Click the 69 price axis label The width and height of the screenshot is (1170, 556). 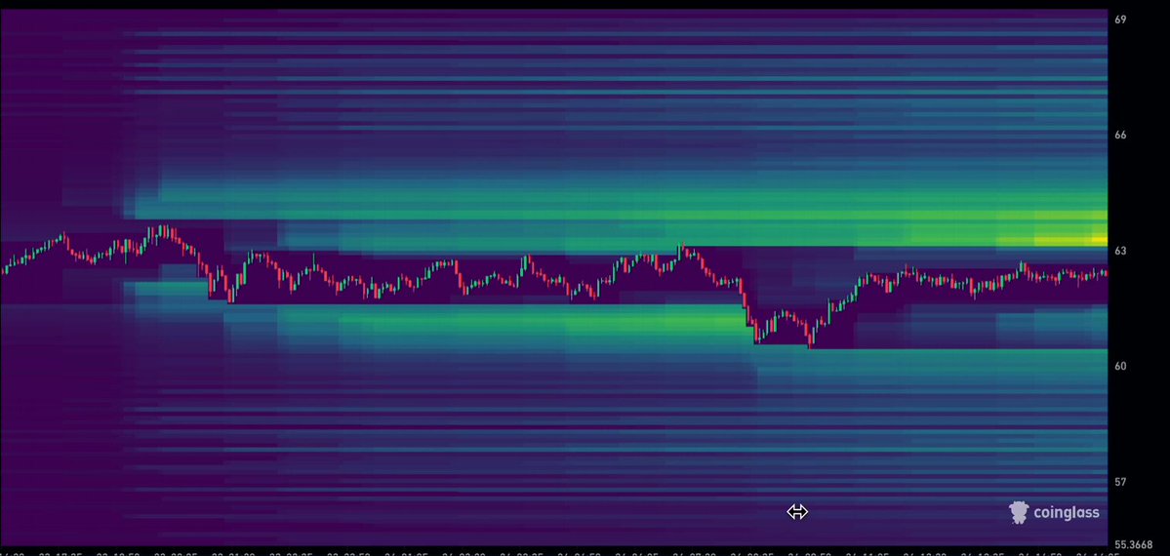[1120, 20]
